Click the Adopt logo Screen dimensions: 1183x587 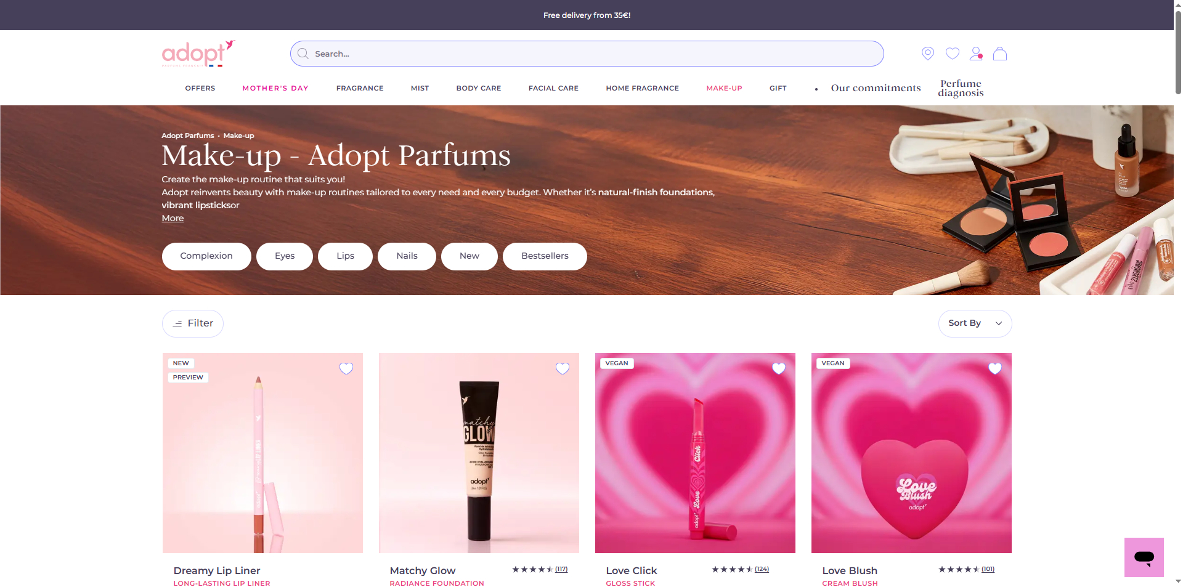pos(198,54)
